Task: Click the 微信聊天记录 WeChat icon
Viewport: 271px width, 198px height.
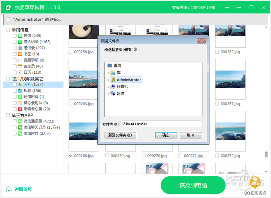Action: click(20, 127)
